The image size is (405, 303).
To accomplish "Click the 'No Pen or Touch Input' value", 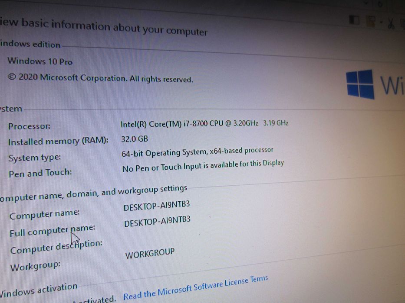I will (x=203, y=167).
